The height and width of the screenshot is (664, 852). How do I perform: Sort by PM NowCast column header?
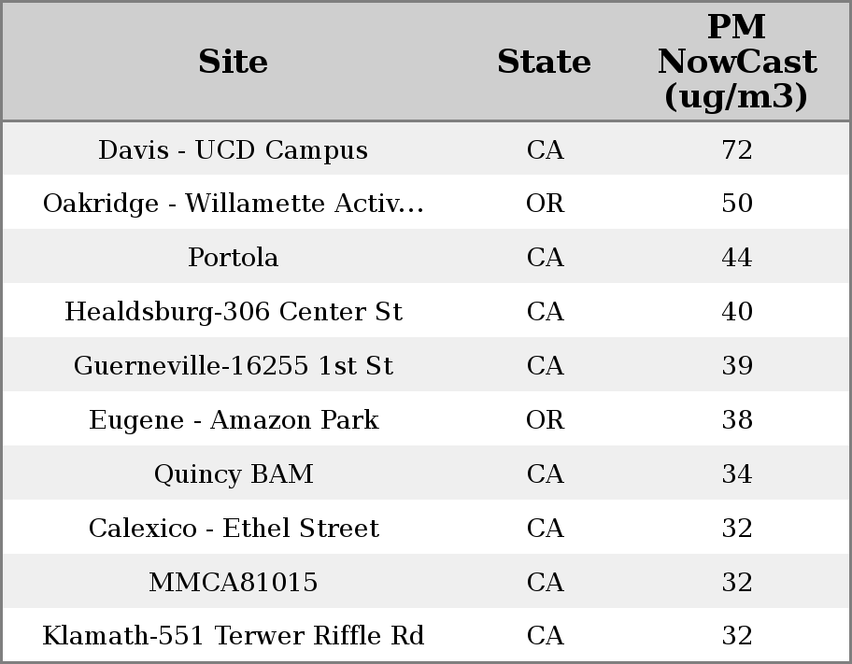tap(736, 62)
